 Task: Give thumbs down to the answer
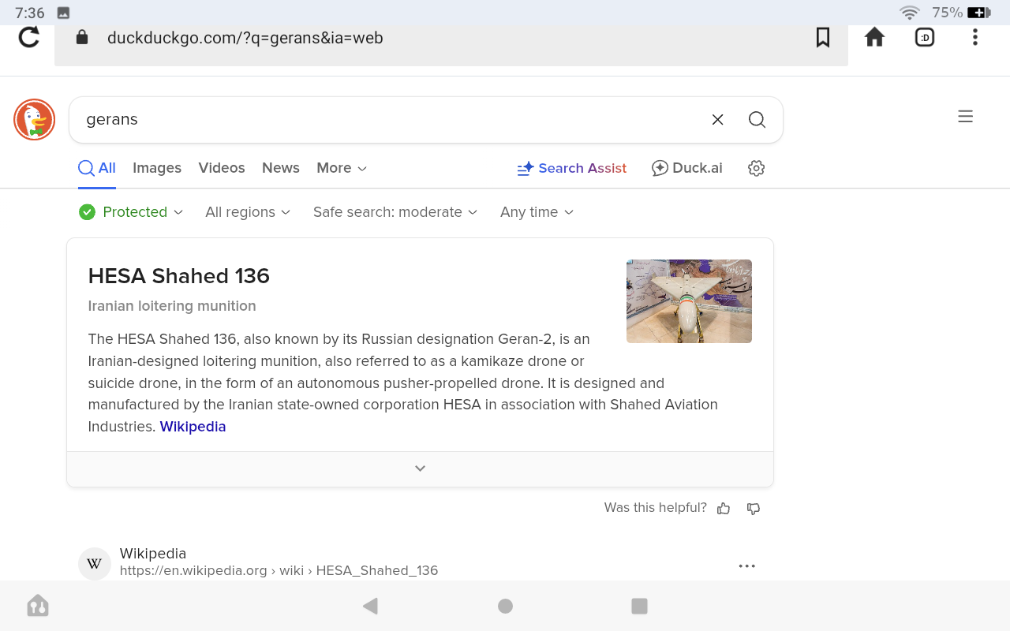click(x=754, y=509)
